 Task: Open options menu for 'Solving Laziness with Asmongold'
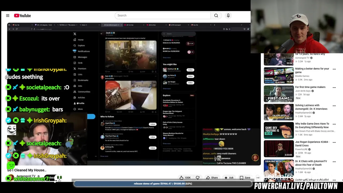coord(334,106)
